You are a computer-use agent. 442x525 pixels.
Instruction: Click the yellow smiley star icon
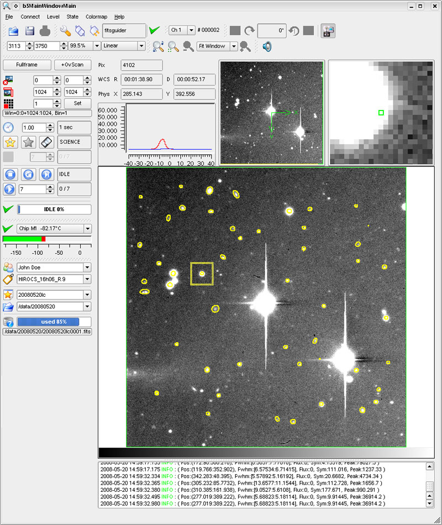click(x=9, y=143)
